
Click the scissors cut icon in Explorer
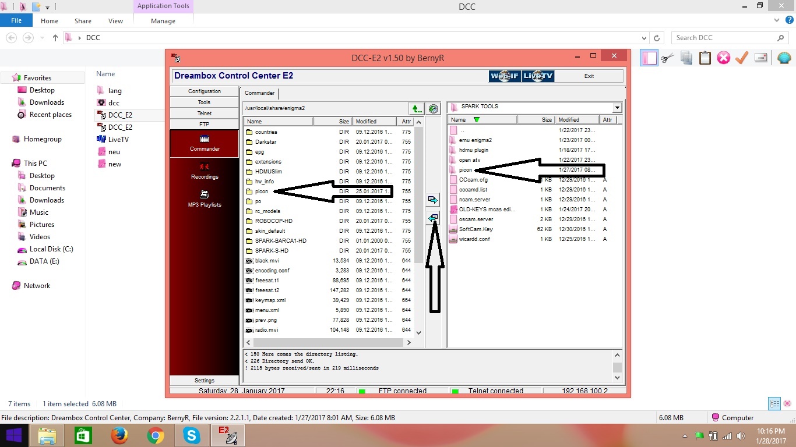pyautogui.click(x=668, y=58)
